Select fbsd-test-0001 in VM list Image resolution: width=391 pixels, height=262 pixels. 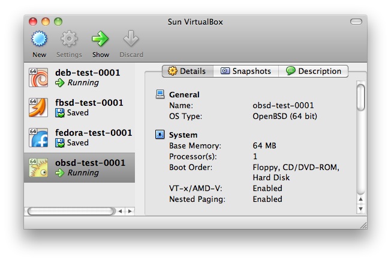(80, 108)
